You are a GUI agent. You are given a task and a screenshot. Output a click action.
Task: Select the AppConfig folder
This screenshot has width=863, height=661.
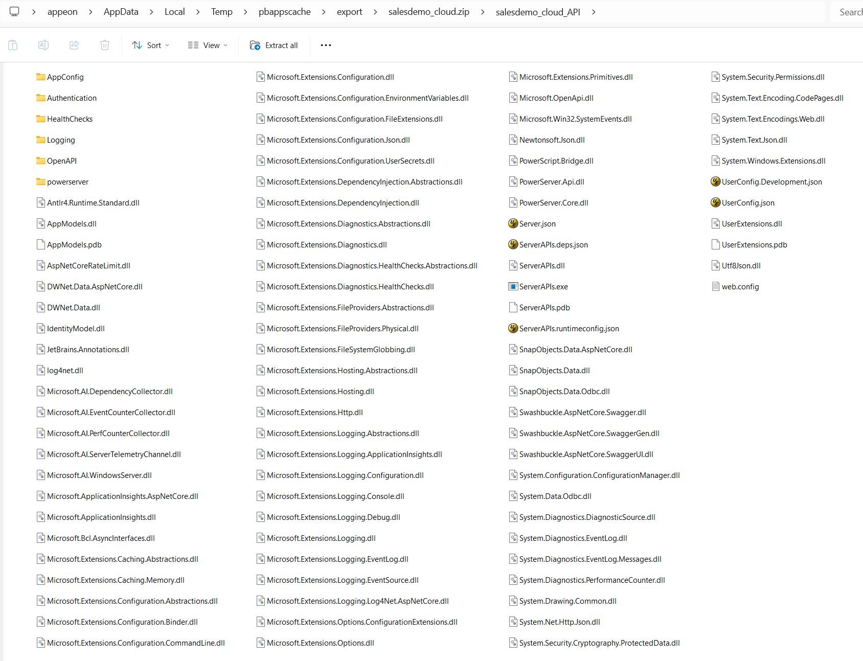click(65, 77)
